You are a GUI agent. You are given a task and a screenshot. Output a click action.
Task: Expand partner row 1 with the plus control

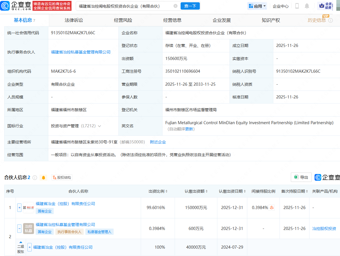[19, 207]
